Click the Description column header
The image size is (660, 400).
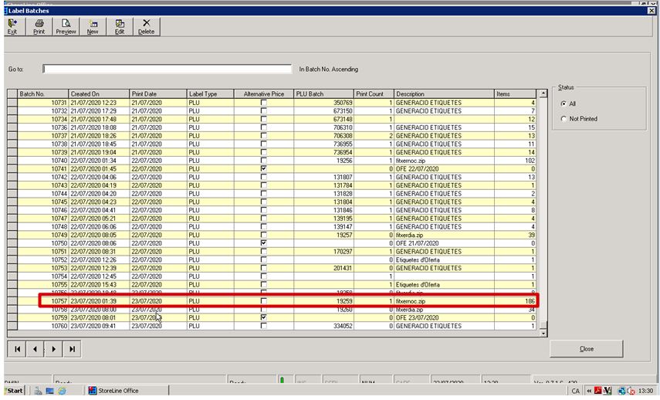click(444, 93)
